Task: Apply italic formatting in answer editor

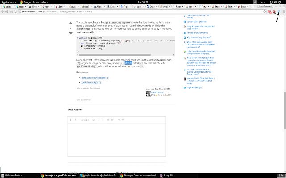Action: (x=75, y=120)
